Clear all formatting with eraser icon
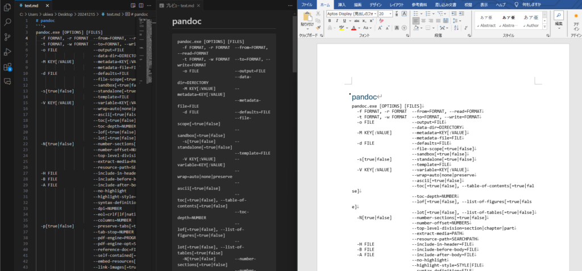 pos(381,21)
